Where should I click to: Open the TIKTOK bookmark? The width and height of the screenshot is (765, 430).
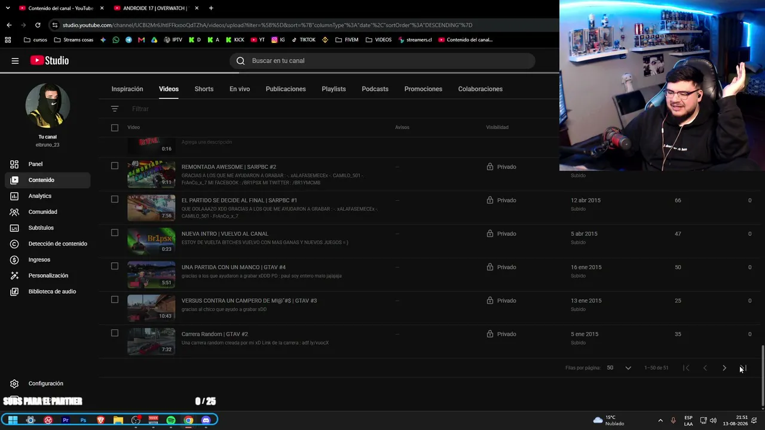click(304, 40)
